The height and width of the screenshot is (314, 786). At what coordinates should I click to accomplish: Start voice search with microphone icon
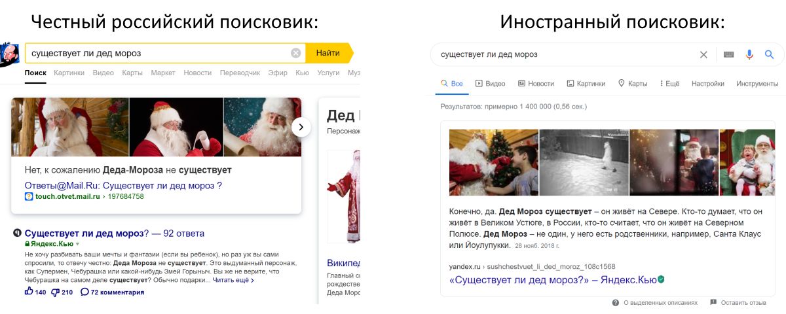click(x=749, y=54)
